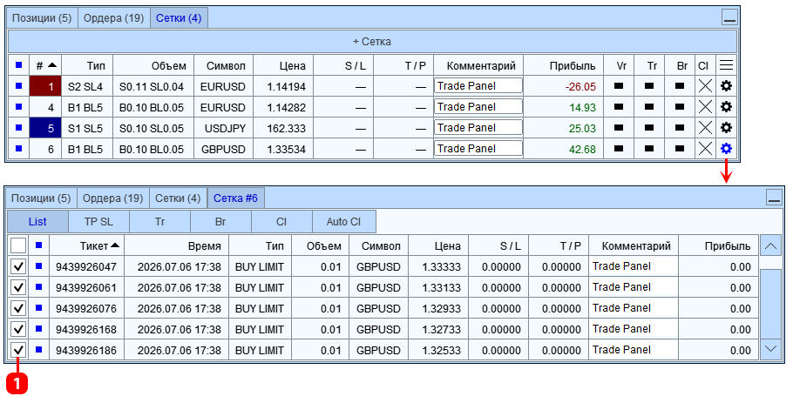Minimize the upper grids panel
The height and width of the screenshot is (403, 793).
point(729,18)
